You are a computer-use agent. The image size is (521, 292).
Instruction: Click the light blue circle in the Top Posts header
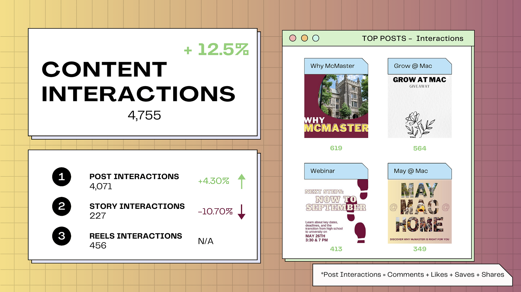pyautogui.click(x=316, y=38)
